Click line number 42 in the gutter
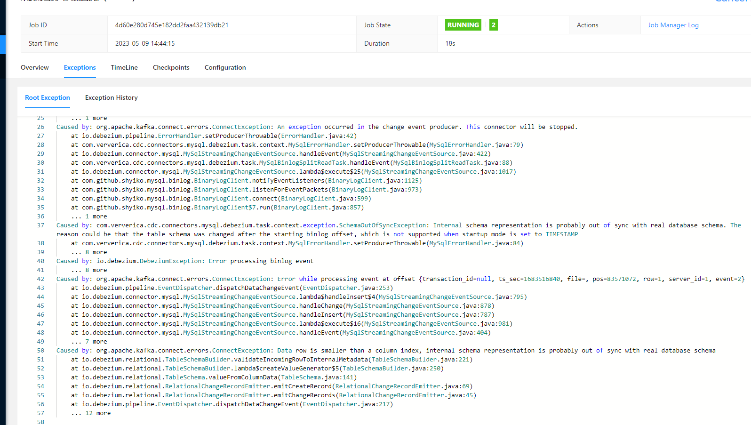This screenshot has width=751, height=425. 40,279
